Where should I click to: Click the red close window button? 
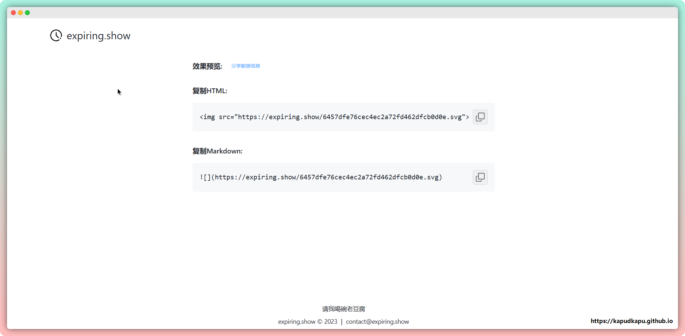(x=13, y=13)
